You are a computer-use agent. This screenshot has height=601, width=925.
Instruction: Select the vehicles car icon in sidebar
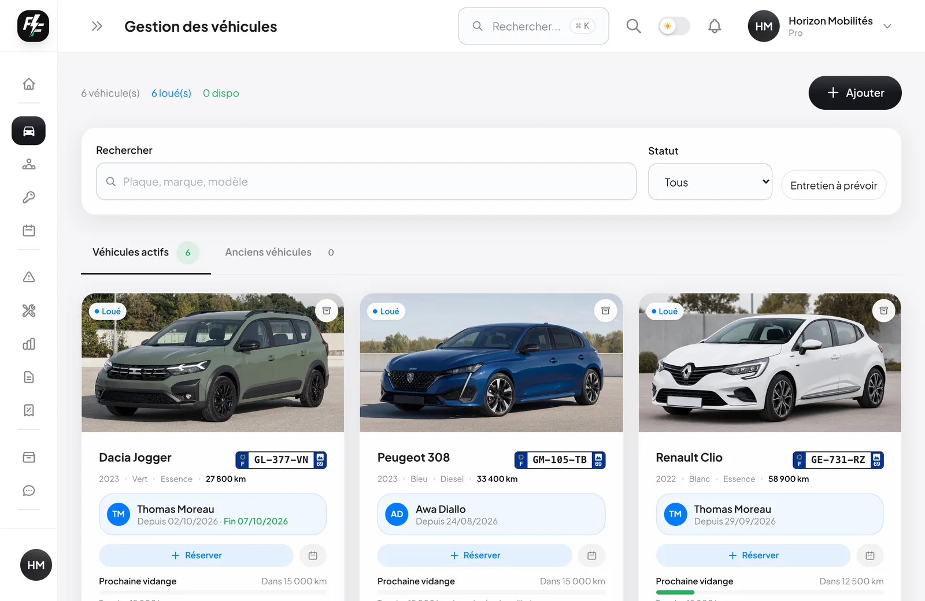pos(29,131)
